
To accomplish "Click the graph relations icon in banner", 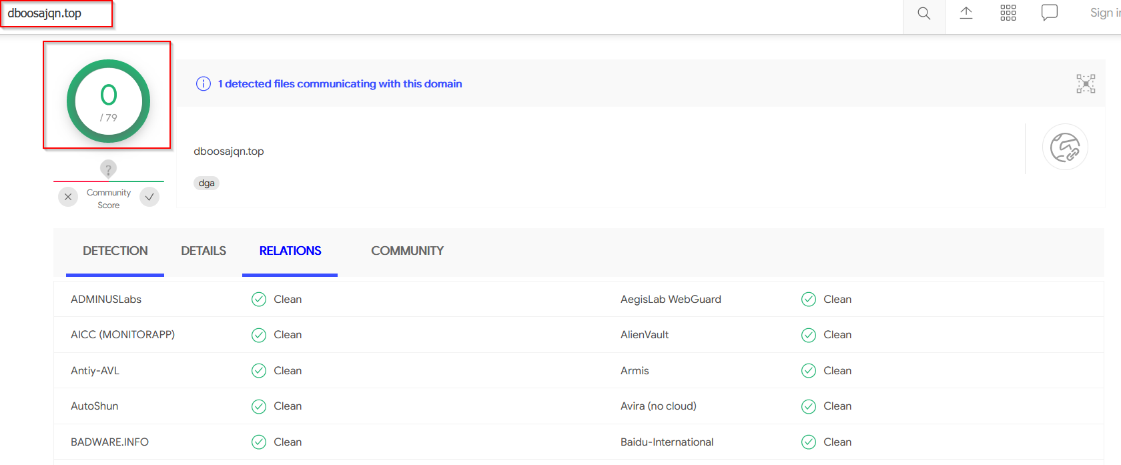I will click(x=1085, y=83).
